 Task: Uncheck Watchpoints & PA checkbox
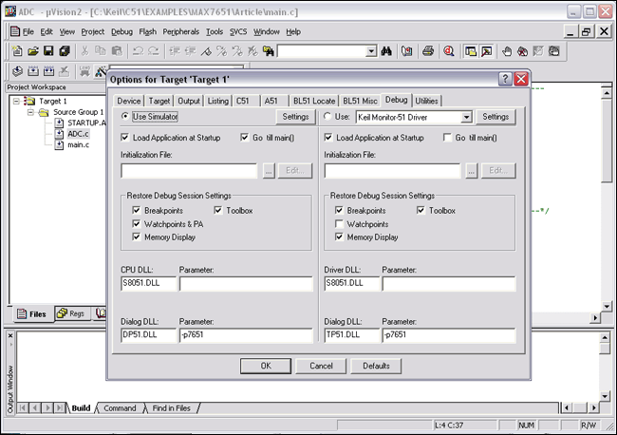136,224
